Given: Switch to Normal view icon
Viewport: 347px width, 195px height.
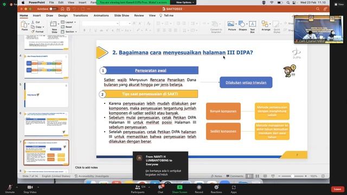Looking at the screenshot, I should point(249,176).
